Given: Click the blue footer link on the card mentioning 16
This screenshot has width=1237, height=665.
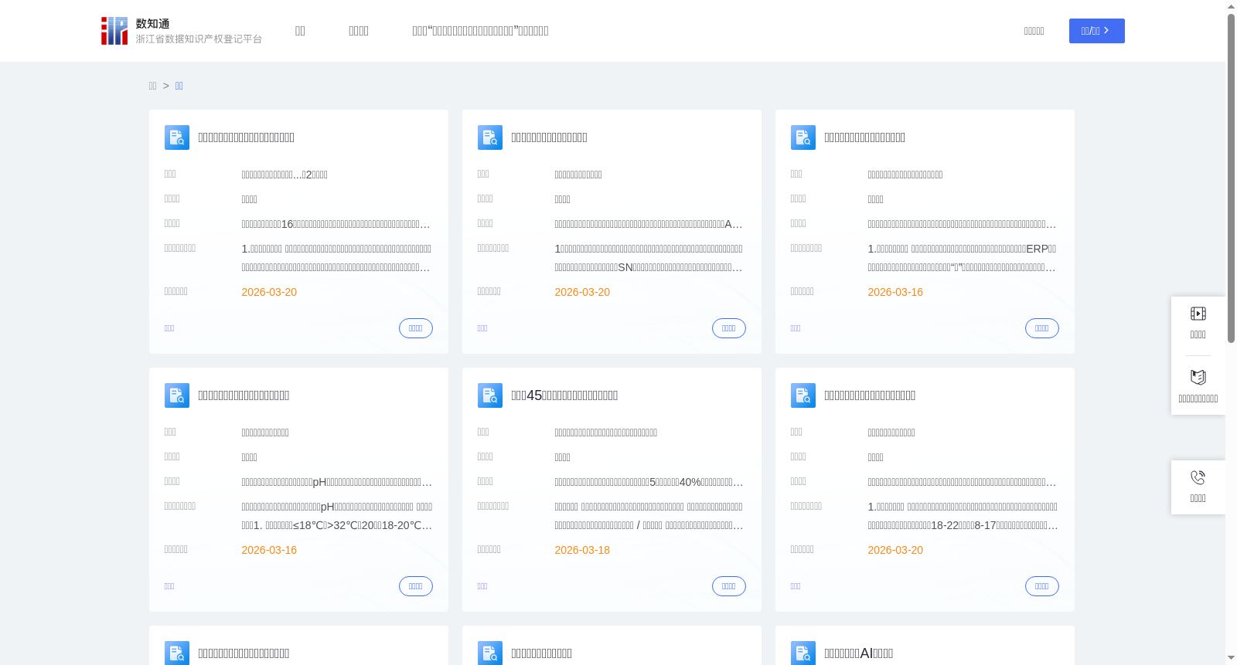Looking at the screenshot, I should 169,328.
